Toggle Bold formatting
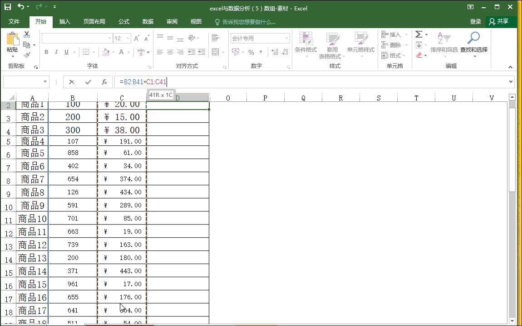 click(46, 52)
